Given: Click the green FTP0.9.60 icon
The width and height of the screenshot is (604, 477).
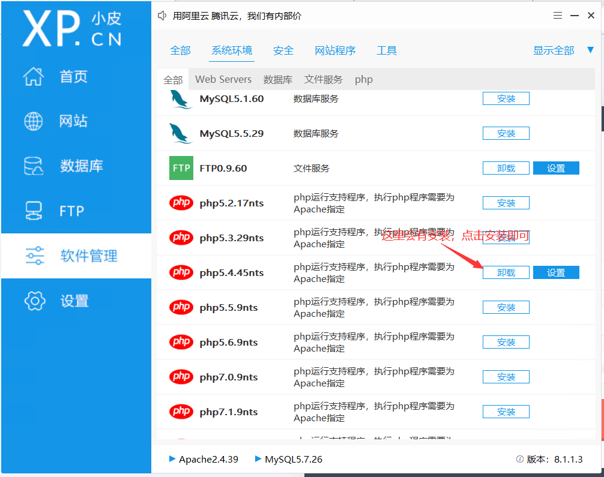Looking at the screenshot, I should click(181, 168).
